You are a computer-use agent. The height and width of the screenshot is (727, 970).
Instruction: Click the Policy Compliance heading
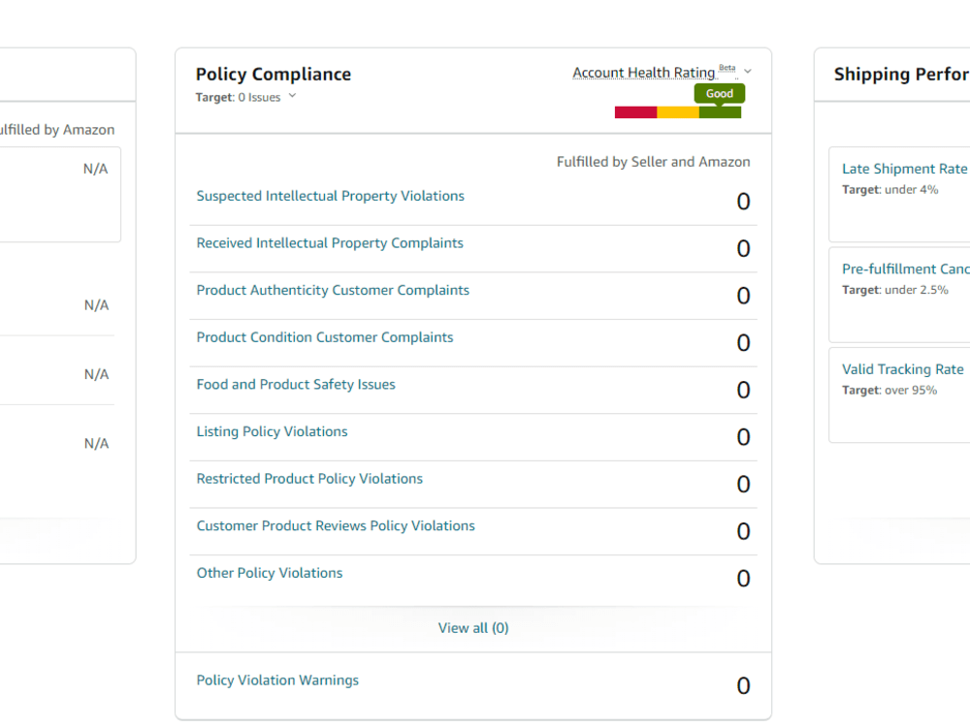[274, 75]
